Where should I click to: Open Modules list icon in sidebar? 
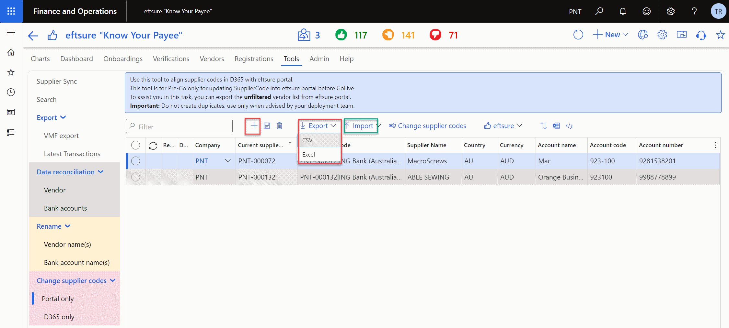coord(11,132)
